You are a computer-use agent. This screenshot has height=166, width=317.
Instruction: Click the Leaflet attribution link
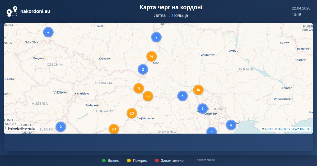tap(269, 129)
